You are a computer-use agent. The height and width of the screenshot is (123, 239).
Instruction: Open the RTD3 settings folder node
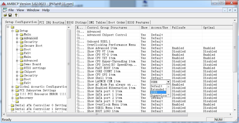[35, 68]
